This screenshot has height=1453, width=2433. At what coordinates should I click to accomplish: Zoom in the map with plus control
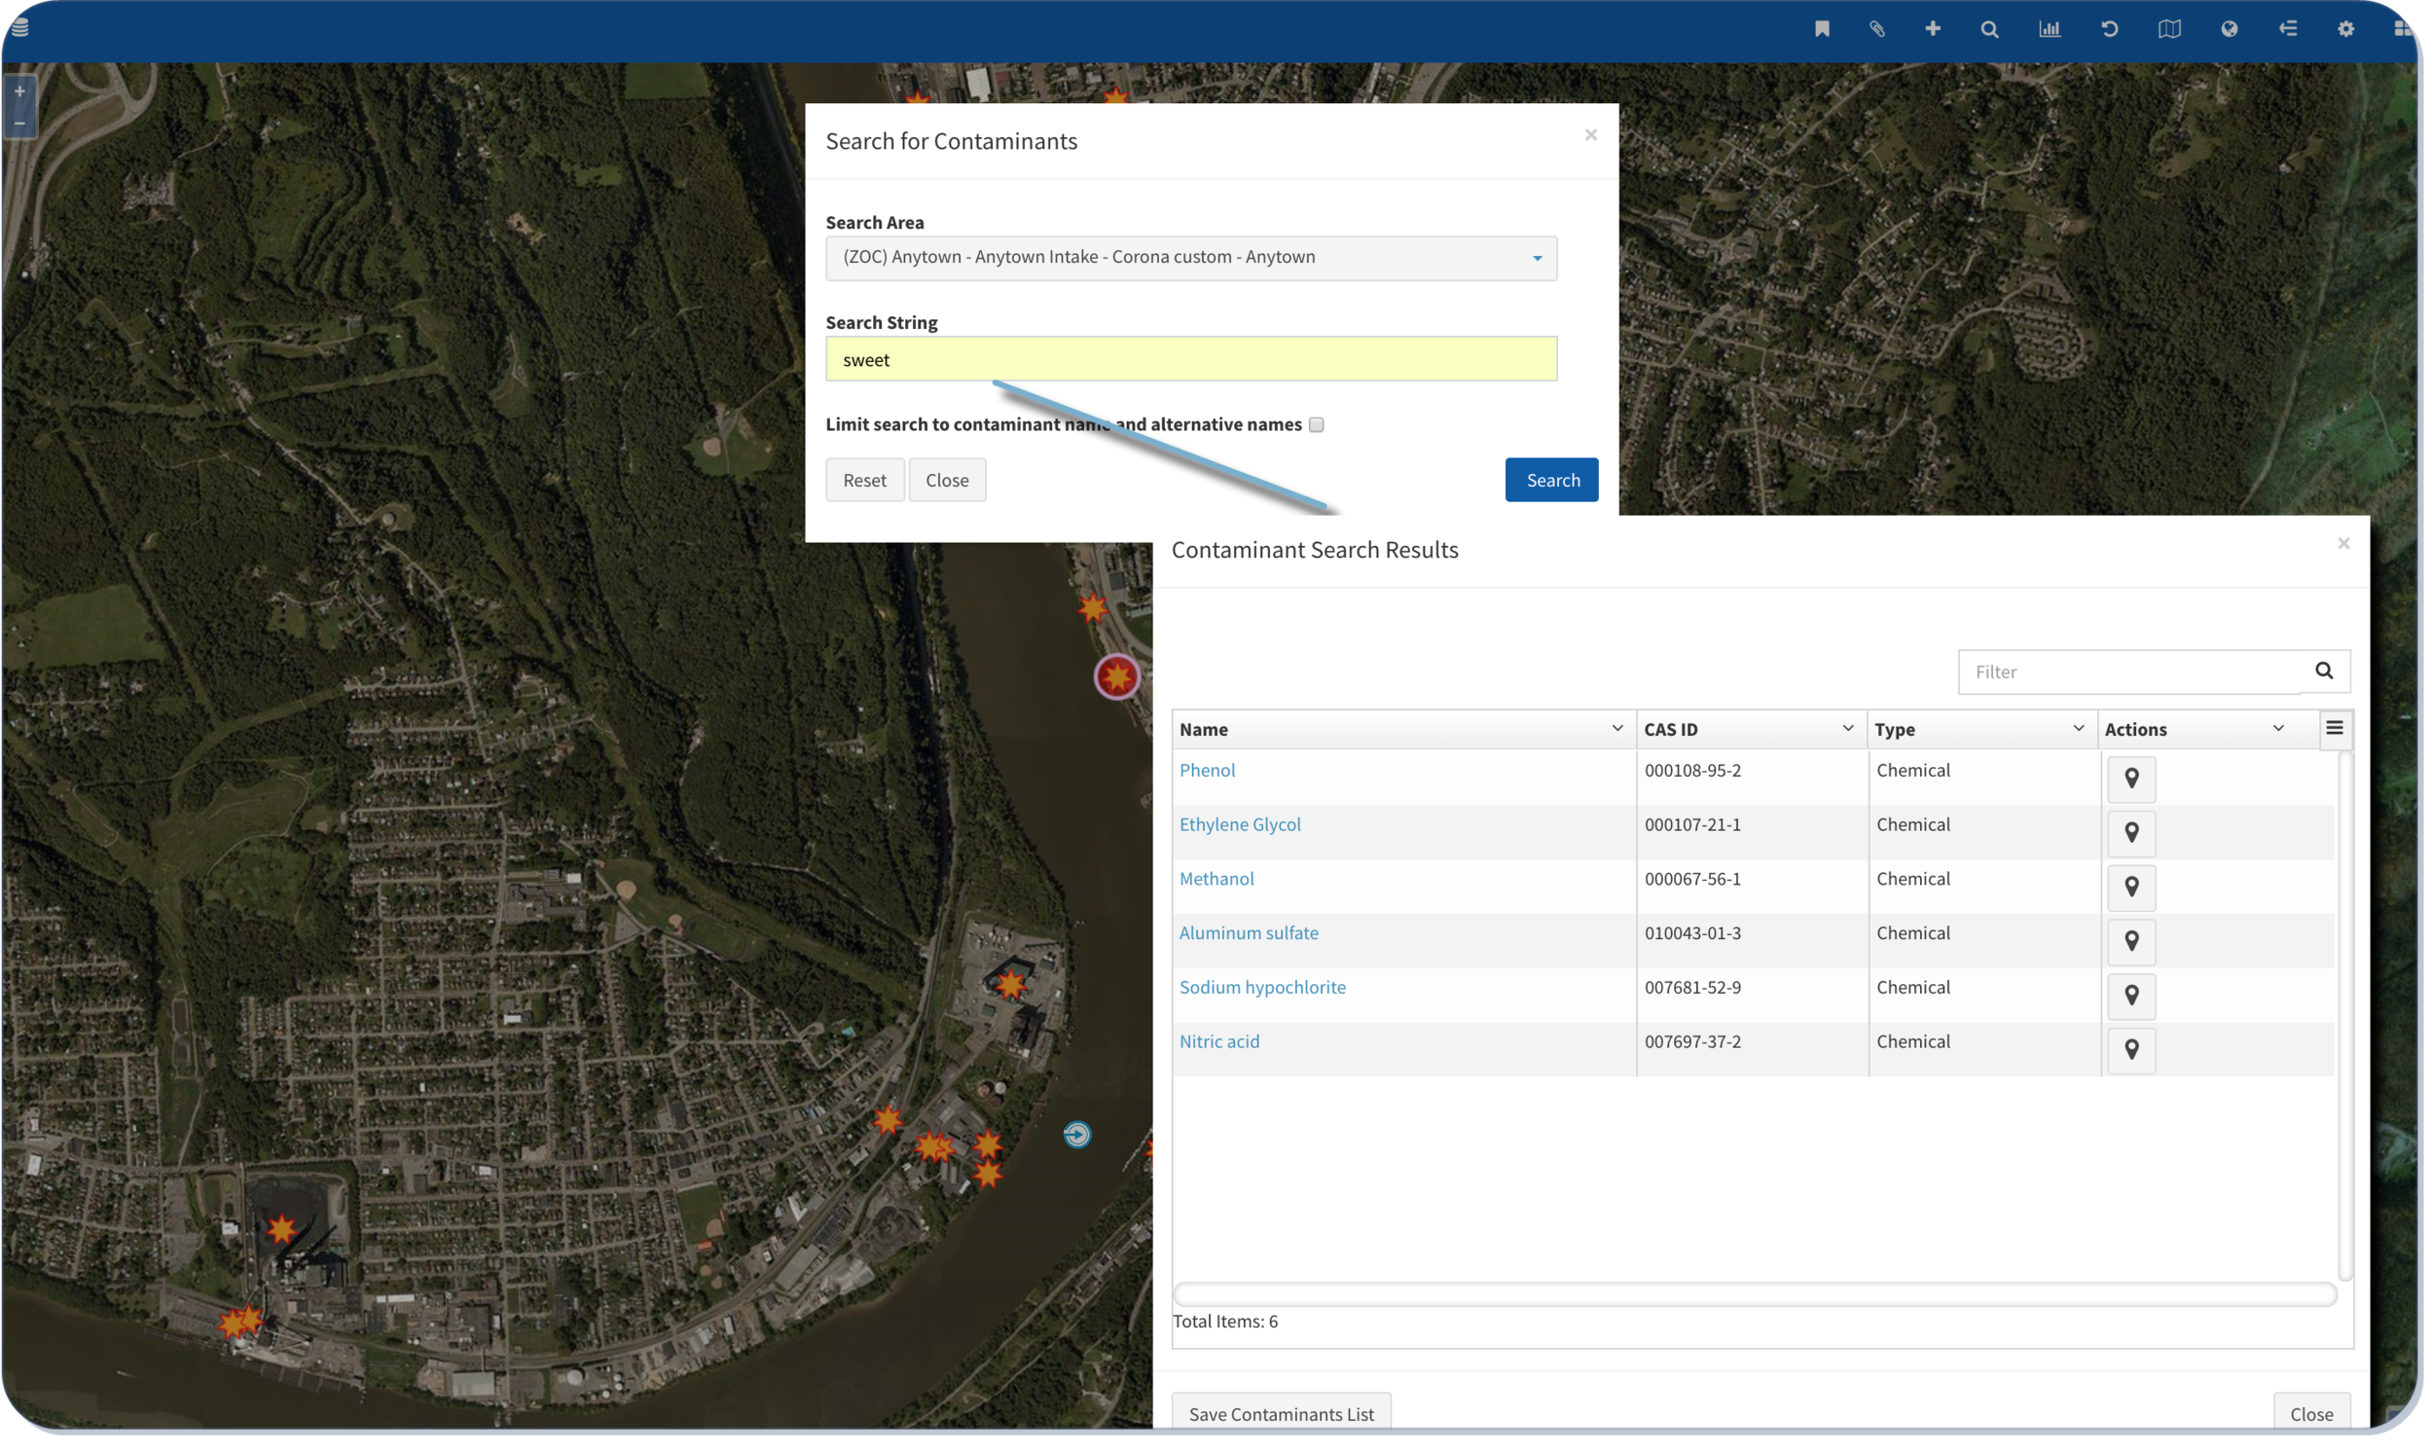[19, 92]
